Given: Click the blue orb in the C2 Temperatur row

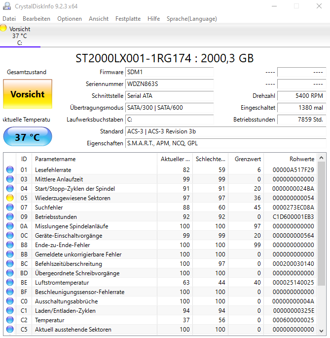Looking at the screenshot, I should coord(10,320).
